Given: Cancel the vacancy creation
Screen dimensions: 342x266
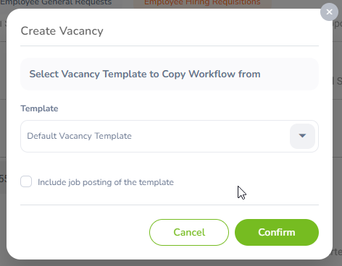Looking at the screenshot, I should tap(189, 232).
